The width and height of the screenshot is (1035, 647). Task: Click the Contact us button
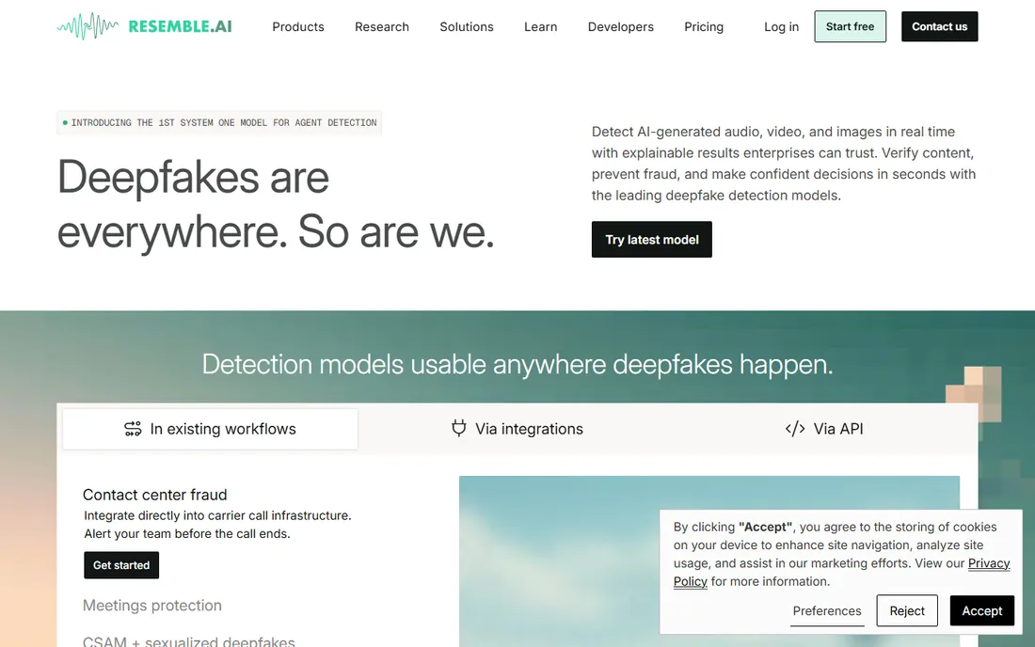(939, 26)
